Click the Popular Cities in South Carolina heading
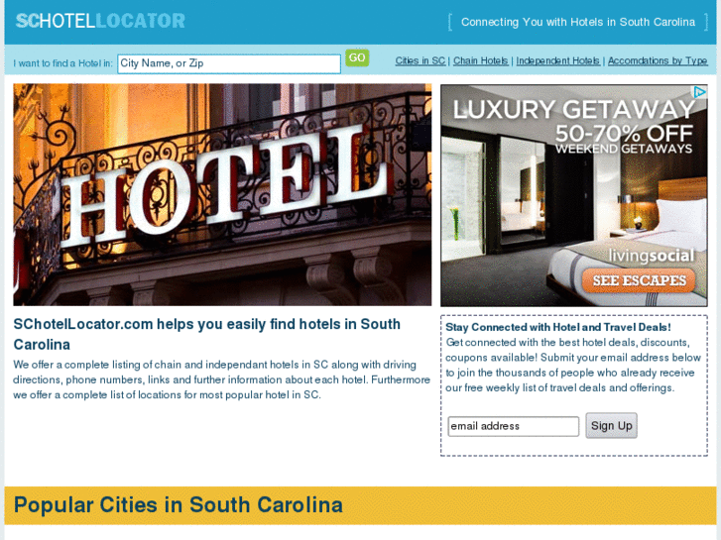 click(179, 504)
